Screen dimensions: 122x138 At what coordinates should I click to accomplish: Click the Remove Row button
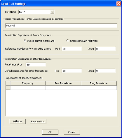(x=38, y=121)
